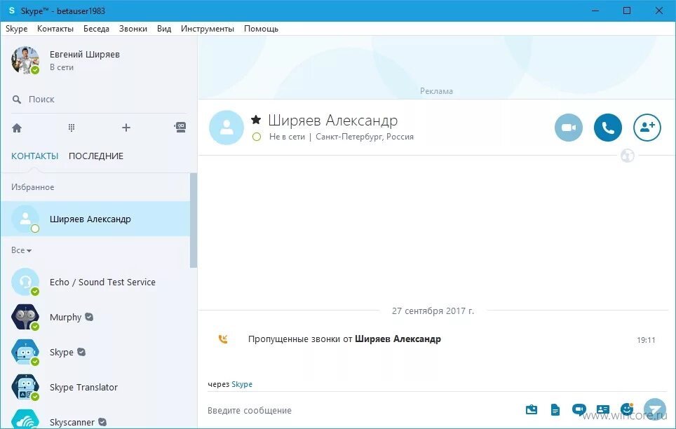Click the '27 сентября 2017 г.' date separator
This screenshot has width=676, height=429.
tap(433, 311)
